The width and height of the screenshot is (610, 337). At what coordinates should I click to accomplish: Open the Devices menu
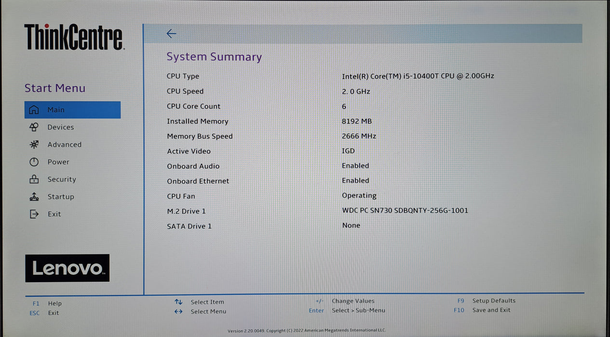point(61,127)
